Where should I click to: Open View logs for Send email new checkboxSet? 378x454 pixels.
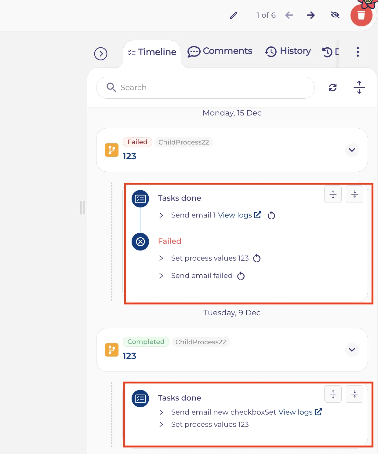pos(300,412)
